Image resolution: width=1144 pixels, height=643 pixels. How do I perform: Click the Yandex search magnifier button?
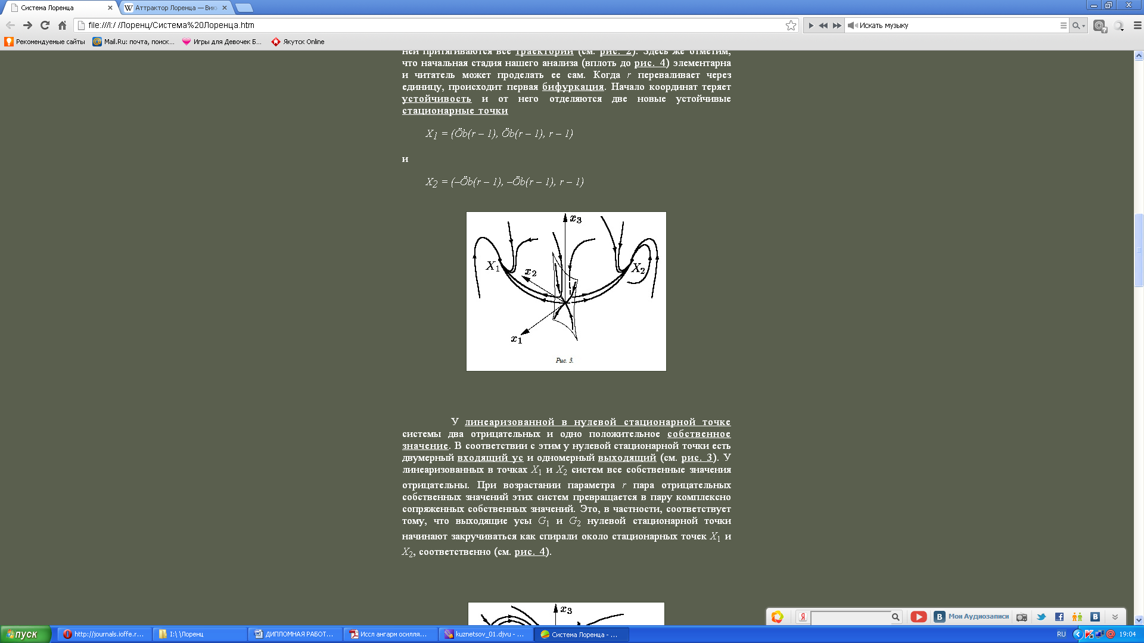(x=896, y=617)
